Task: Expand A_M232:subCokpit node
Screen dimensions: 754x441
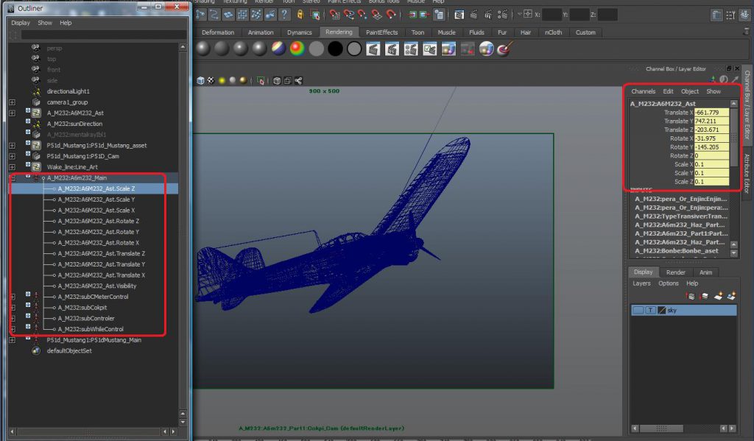Action: (x=13, y=308)
